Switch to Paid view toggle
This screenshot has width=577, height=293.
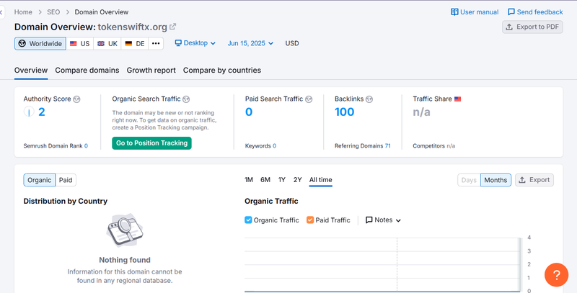pyautogui.click(x=66, y=180)
